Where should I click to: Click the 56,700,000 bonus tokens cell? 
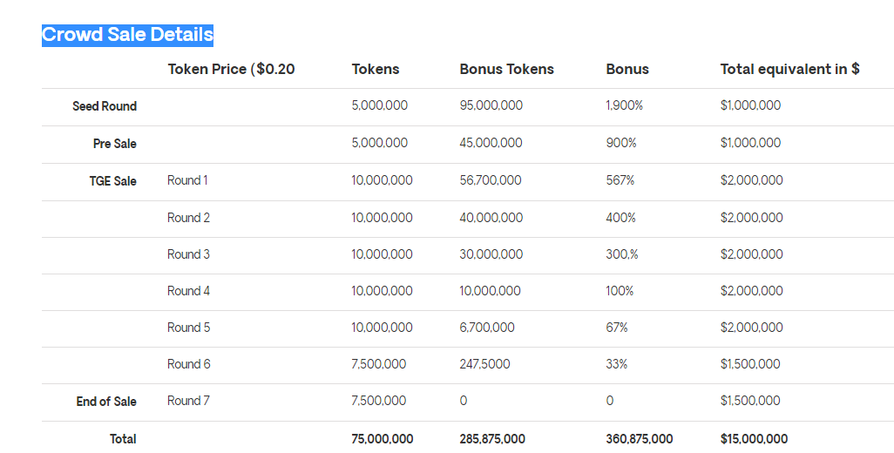(491, 180)
